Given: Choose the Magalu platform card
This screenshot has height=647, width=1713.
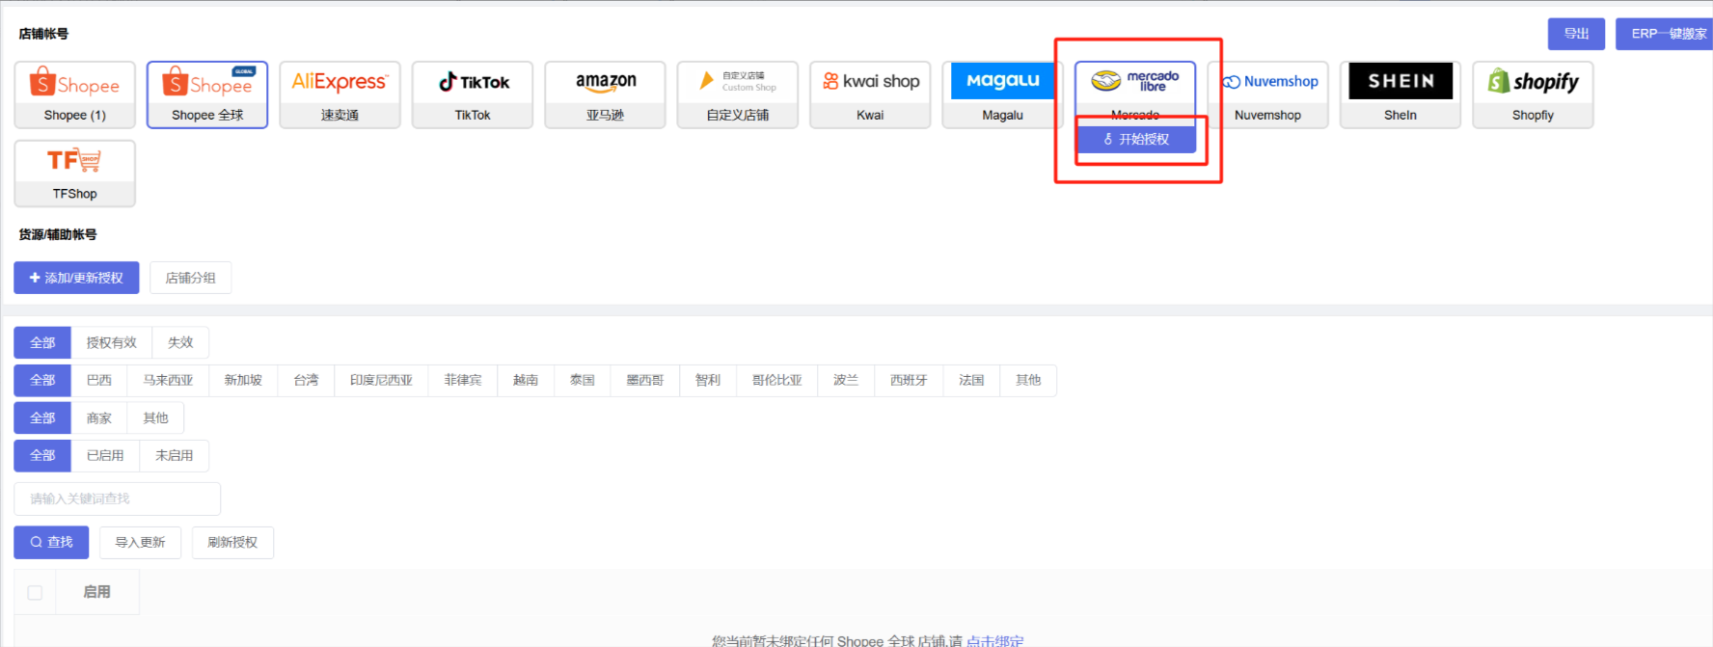Looking at the screenshot, I should pos(1003,94).
